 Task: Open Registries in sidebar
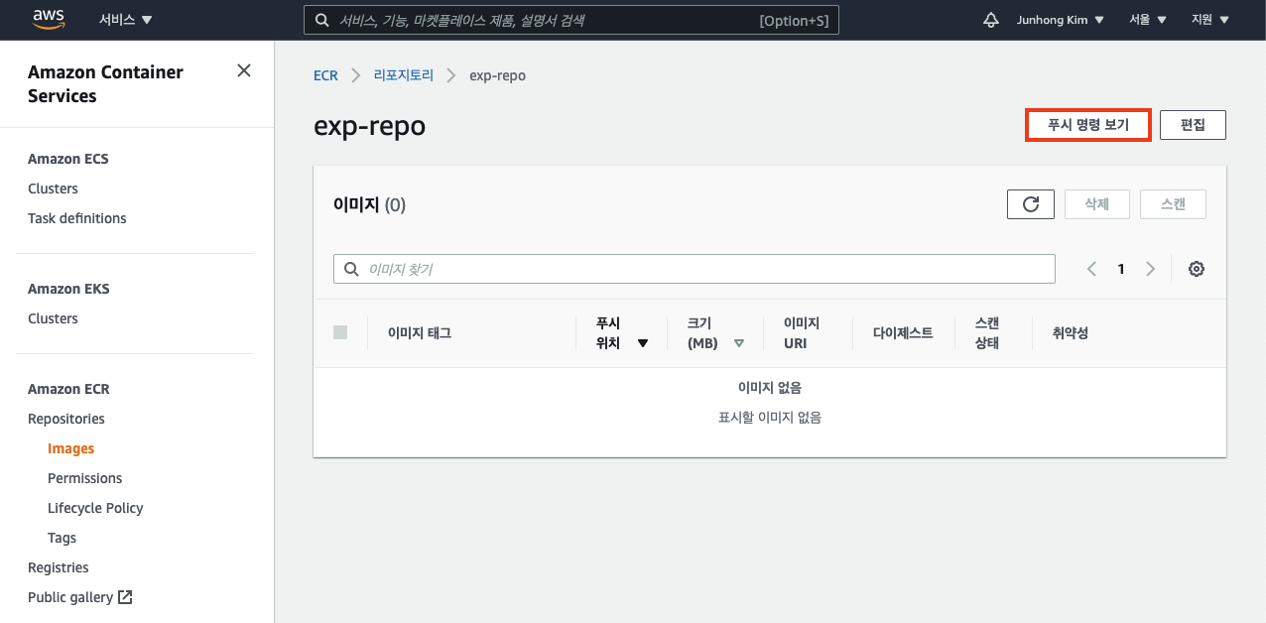(x=59, y=567)
